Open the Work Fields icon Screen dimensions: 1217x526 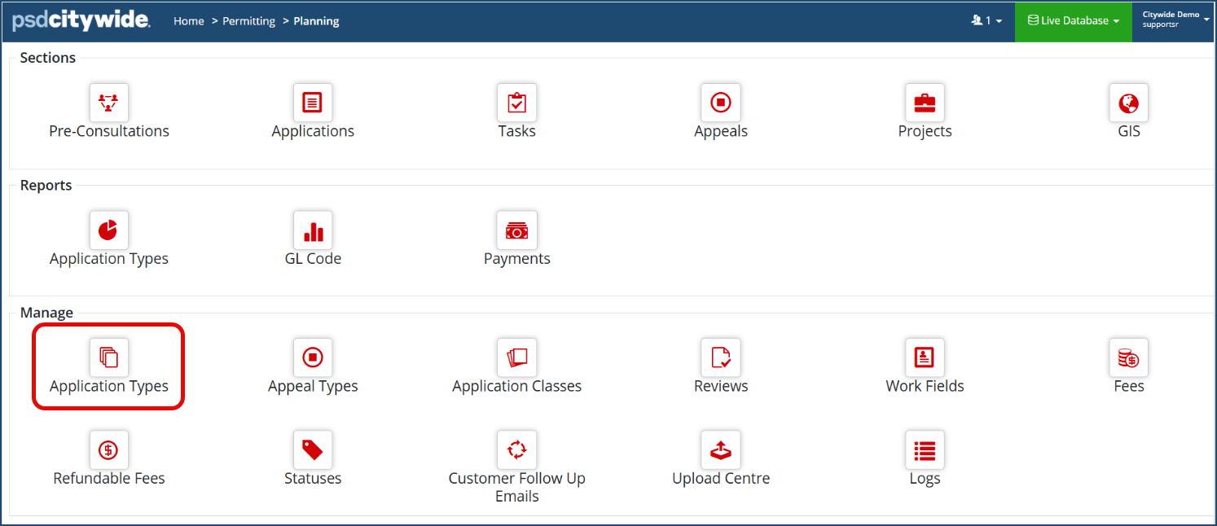pos(925,357)
